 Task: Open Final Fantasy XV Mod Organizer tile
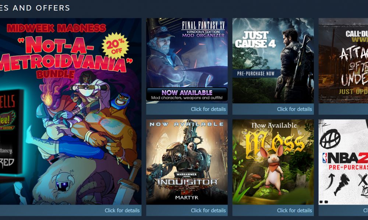[187, 61]
